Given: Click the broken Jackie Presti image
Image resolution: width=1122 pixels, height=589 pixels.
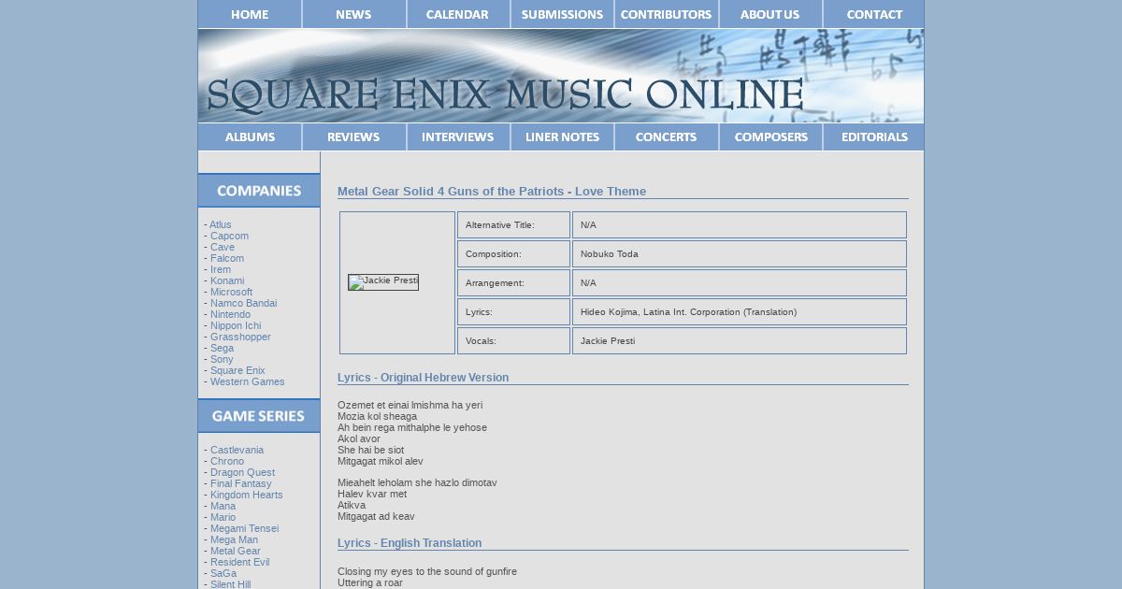Looking at the screenshot, I should (383, 281).
